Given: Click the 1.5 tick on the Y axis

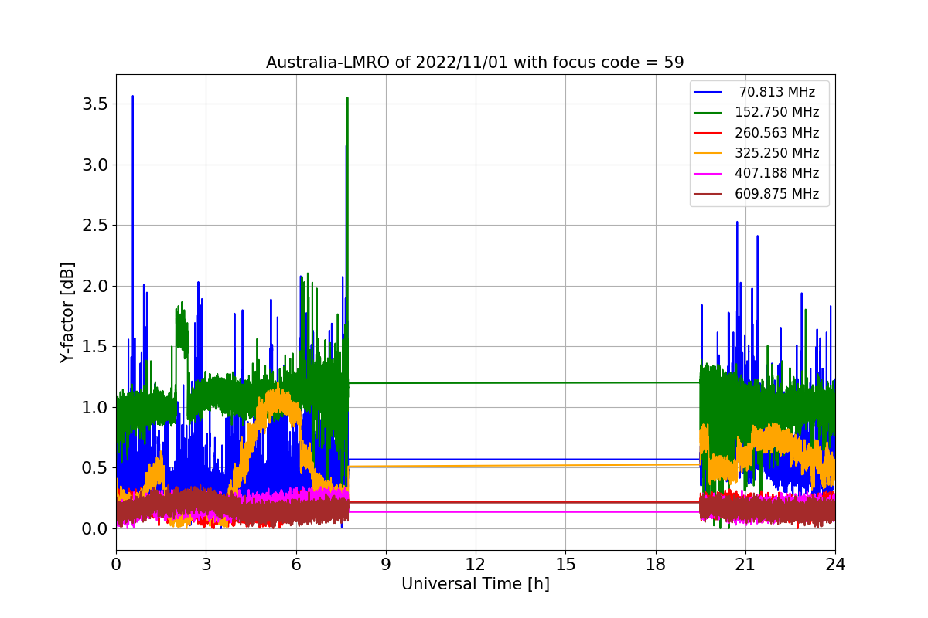Looking at the screenshot, I should click(95, 347).
